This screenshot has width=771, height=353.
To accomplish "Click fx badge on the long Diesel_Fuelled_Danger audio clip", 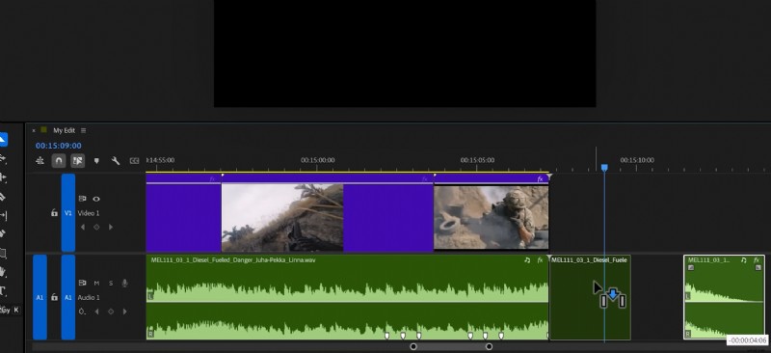I will click(540, 260).
